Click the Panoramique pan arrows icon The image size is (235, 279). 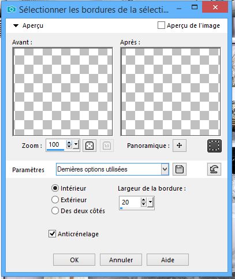(x=180, y=146)
